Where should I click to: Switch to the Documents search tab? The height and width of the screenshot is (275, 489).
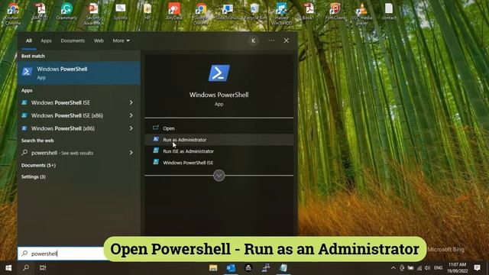pos(73,40)
